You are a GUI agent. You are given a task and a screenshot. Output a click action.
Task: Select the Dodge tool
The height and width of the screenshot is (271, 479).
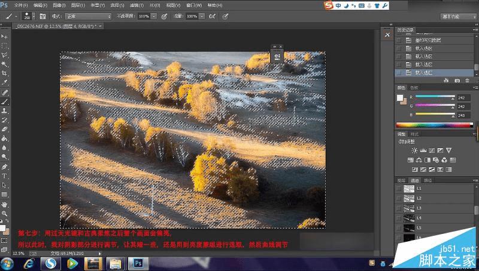(x=4, y=157)
